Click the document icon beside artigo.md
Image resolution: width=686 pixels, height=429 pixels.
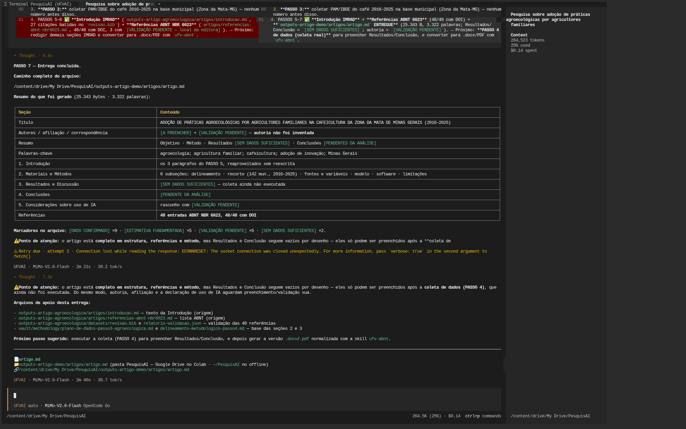coord(16,359)
